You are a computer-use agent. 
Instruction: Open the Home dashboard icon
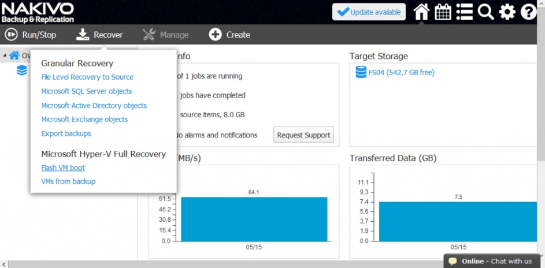click(421, 12)
